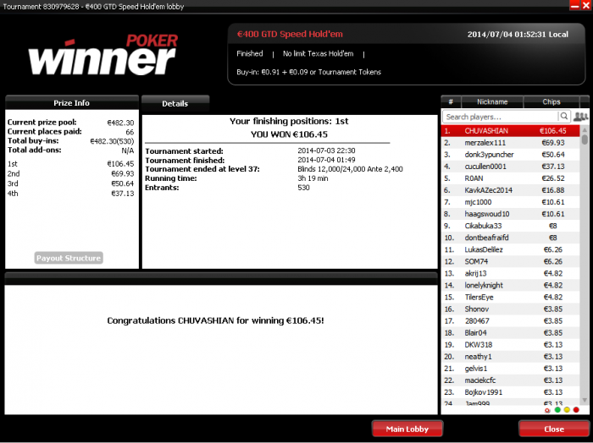This screenshot has width=593, height=443.
Task: Open the Details tab
Action: (175, 103)
